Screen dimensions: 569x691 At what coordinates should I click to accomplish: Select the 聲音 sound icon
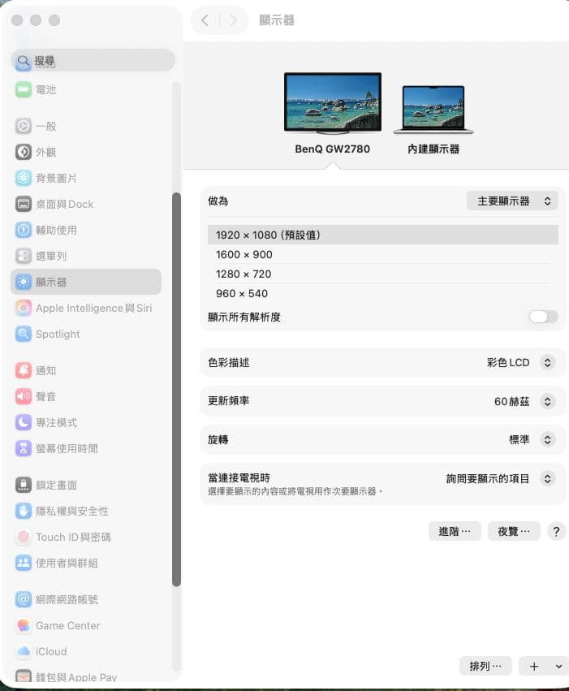click(x=24, y=396)
